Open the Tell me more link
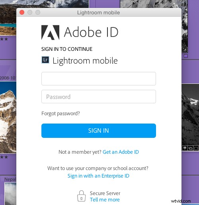Viewport: 199px width, 205px height. (x=105, y=199)
